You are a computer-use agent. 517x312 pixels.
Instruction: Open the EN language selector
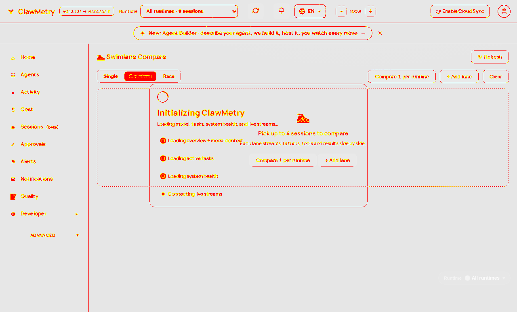[310, 11]
